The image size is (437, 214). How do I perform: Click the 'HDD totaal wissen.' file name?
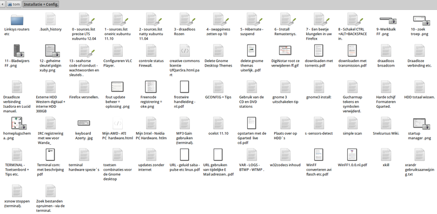click(419, 97)
